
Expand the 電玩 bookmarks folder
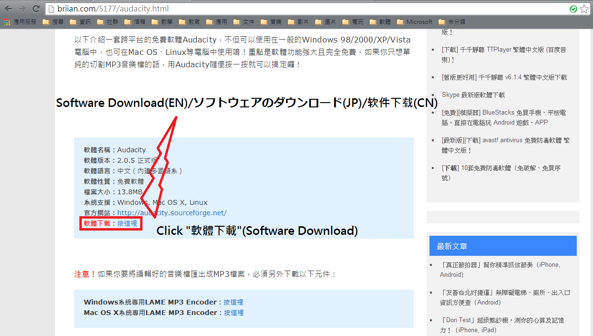point(352,21)
